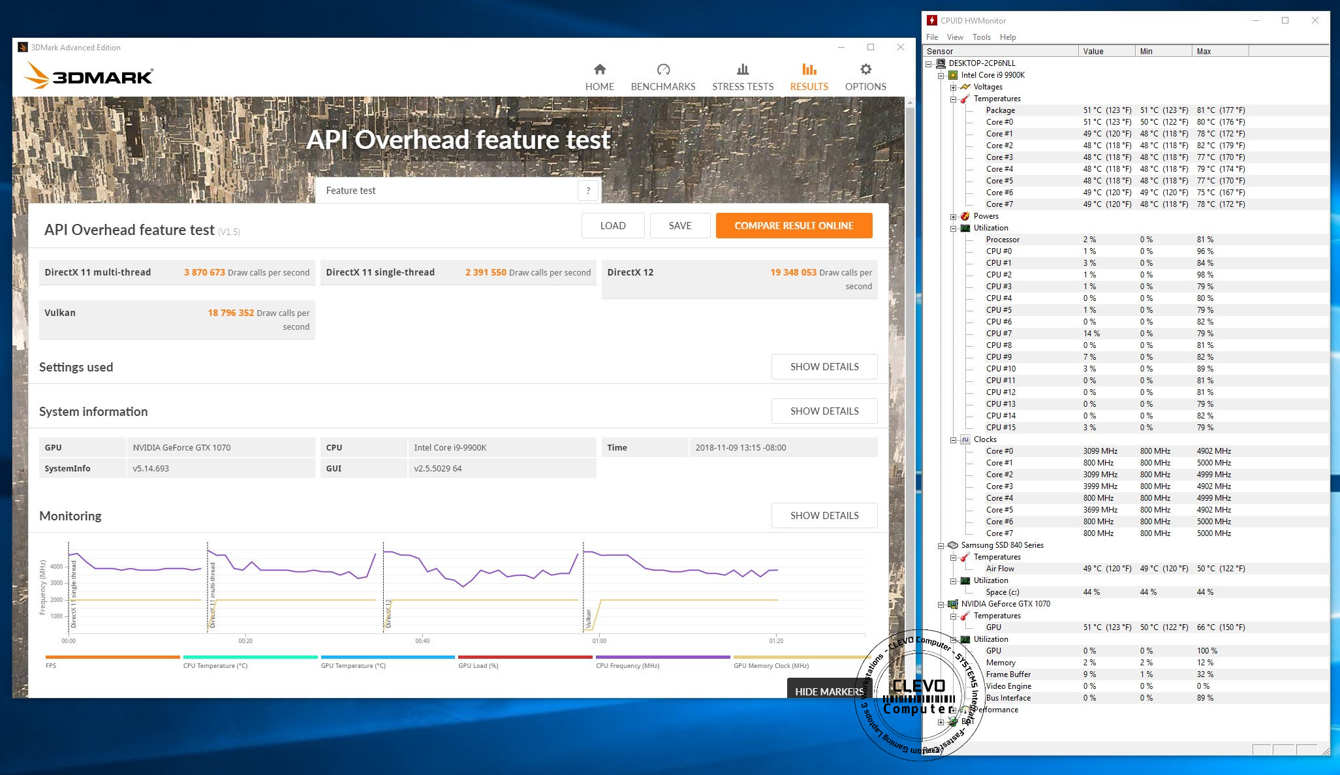Expand the Voltages tree node

point(954,87)
